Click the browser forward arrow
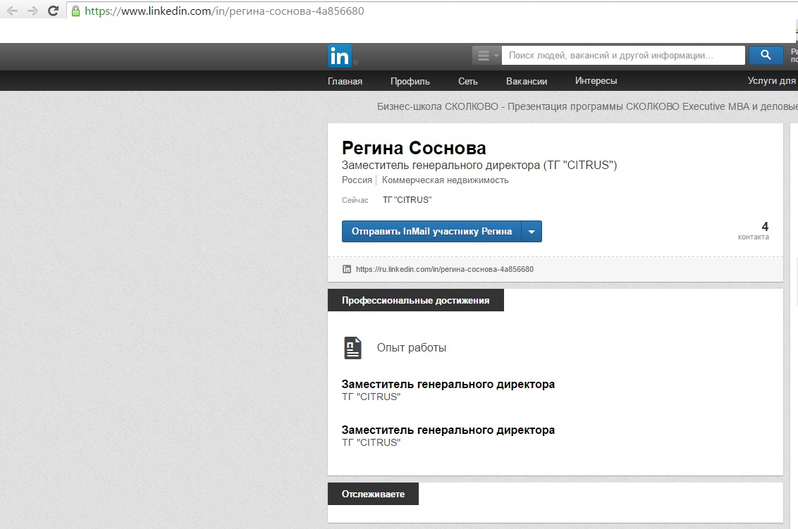This screenshot has width=798, height=529. coord(32,11)
